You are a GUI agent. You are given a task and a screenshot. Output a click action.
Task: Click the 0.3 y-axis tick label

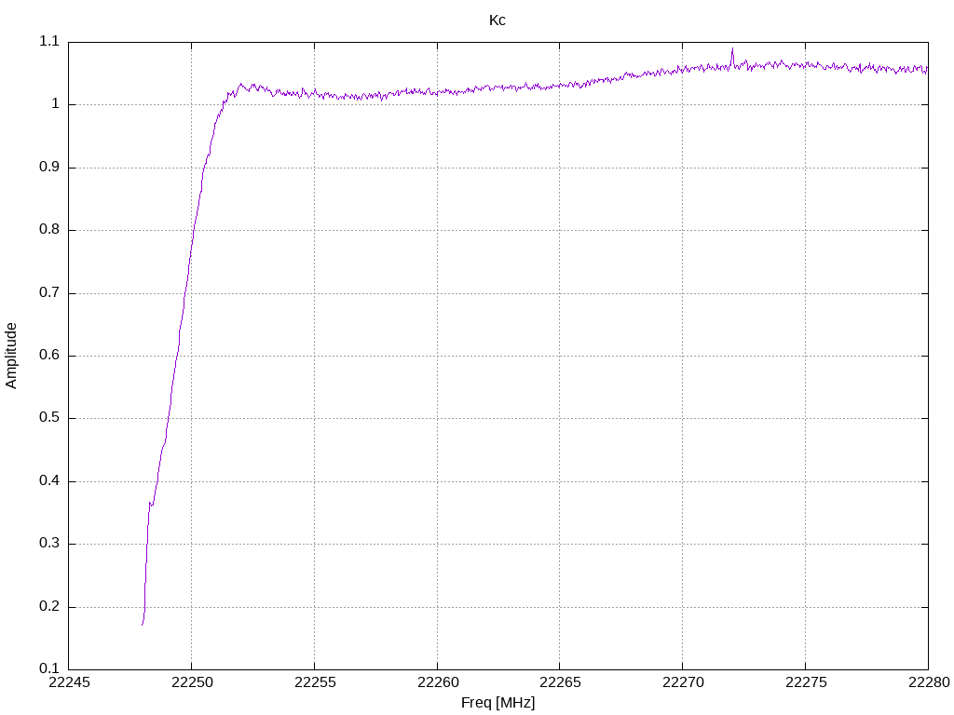click(49, 544)
